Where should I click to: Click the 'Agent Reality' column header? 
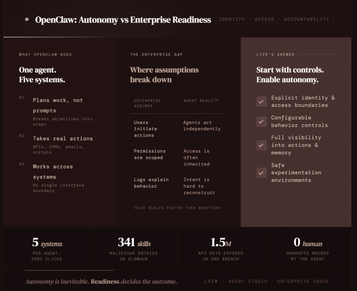201,101
